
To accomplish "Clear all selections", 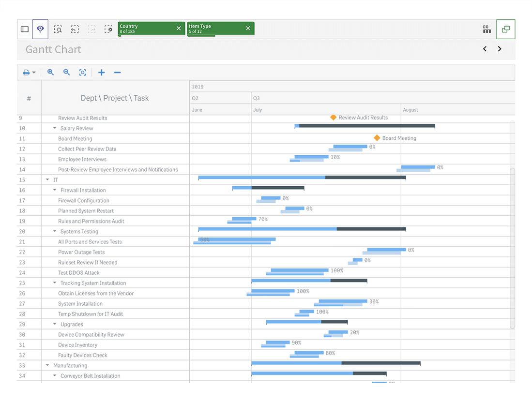I will click(108, 29).
